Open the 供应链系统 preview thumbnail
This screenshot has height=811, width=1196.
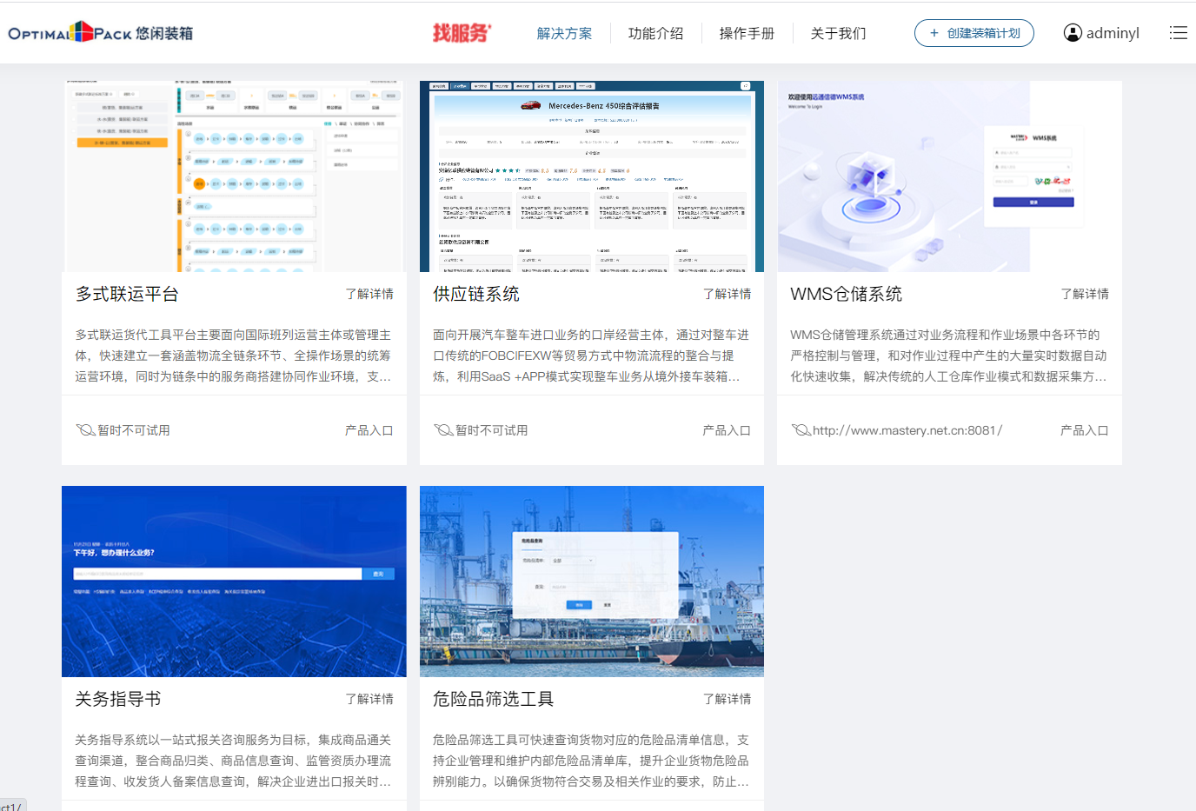[592, 176]
